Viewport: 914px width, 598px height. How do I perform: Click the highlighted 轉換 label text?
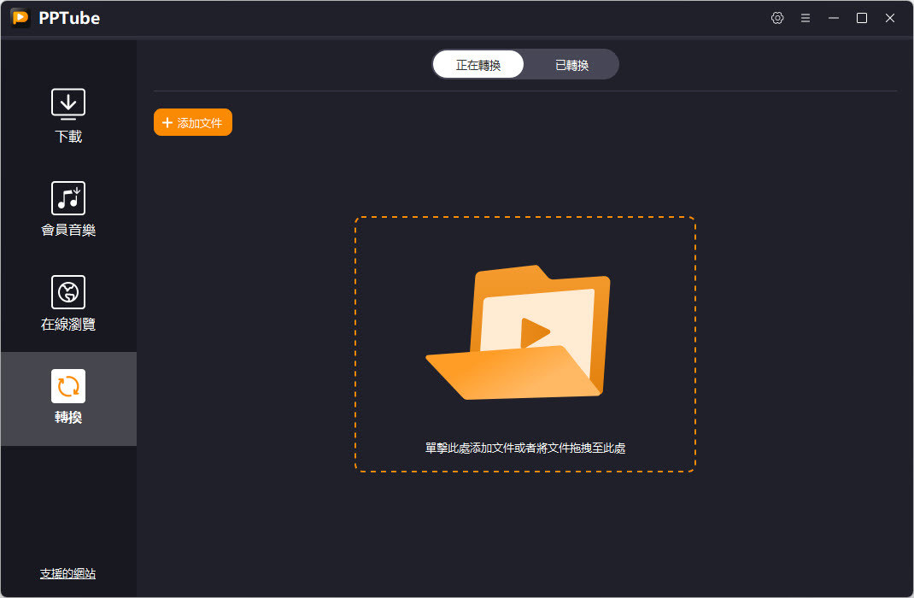(x=68, y=419)
